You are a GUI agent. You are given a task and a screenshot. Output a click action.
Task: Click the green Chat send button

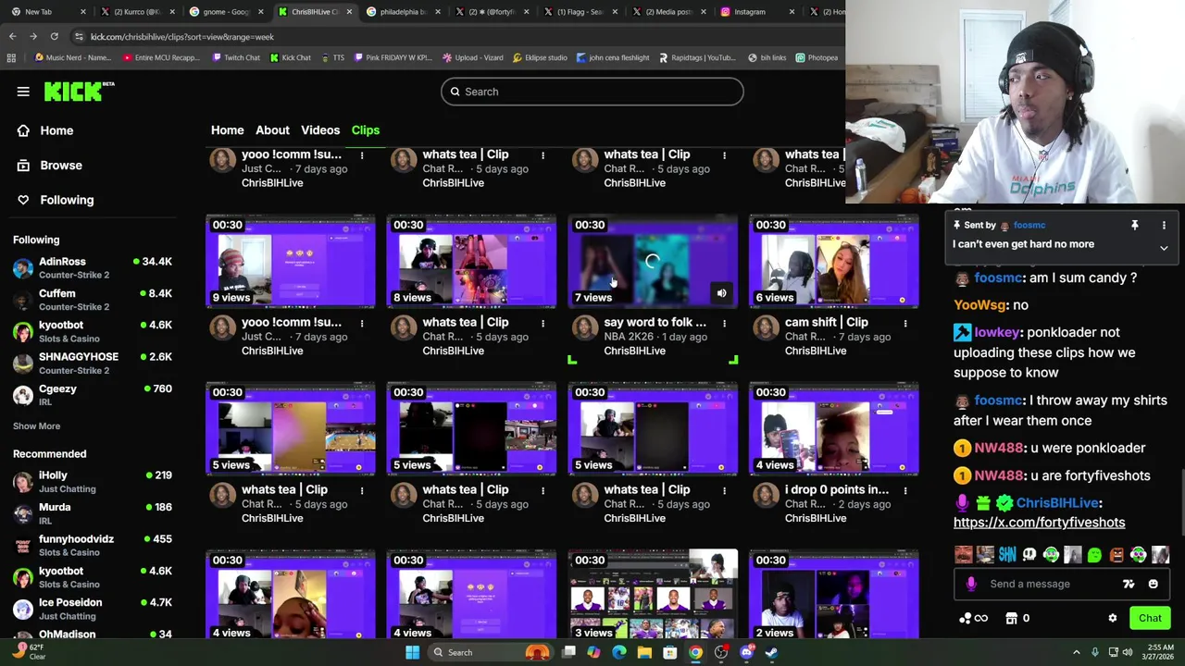coord(1150,618)
